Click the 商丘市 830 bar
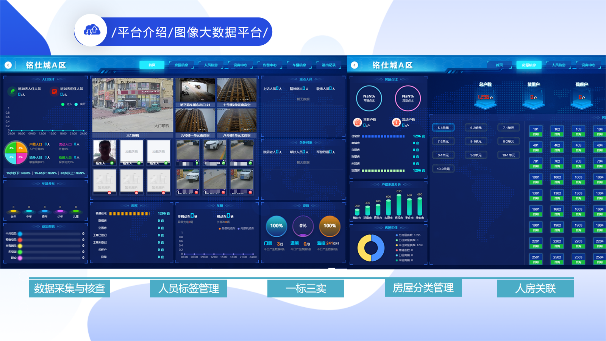The image size is (606, 341). (x=399, y=205)
